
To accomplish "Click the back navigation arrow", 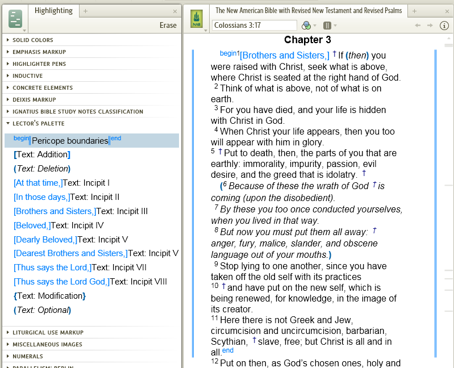I will (417, 26).
